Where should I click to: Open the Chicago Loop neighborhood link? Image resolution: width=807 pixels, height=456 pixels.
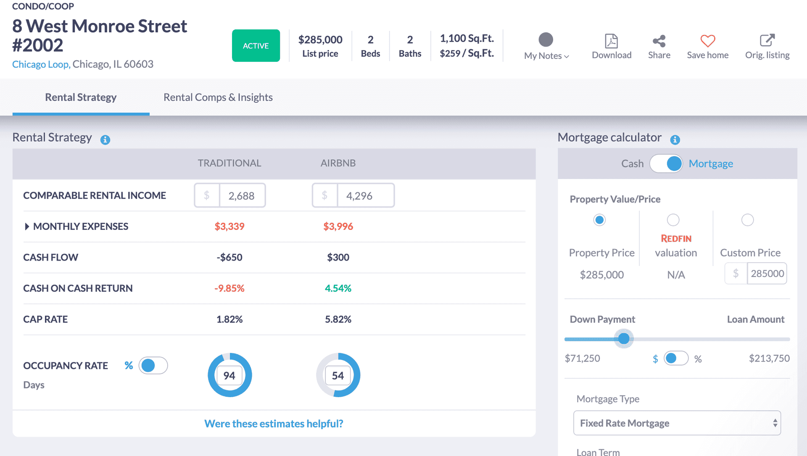[41, 64]
